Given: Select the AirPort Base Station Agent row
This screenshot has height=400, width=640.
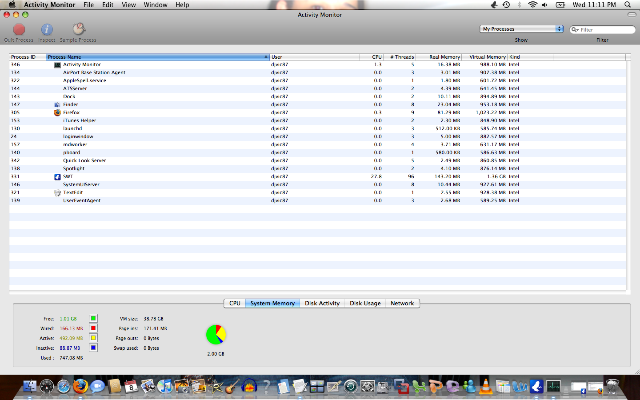Looking at the screenshot, I should [317, 72].
